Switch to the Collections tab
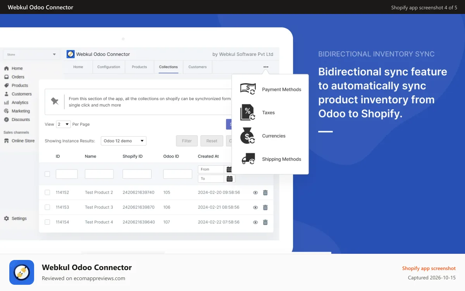465x291 pixels. 169,67
